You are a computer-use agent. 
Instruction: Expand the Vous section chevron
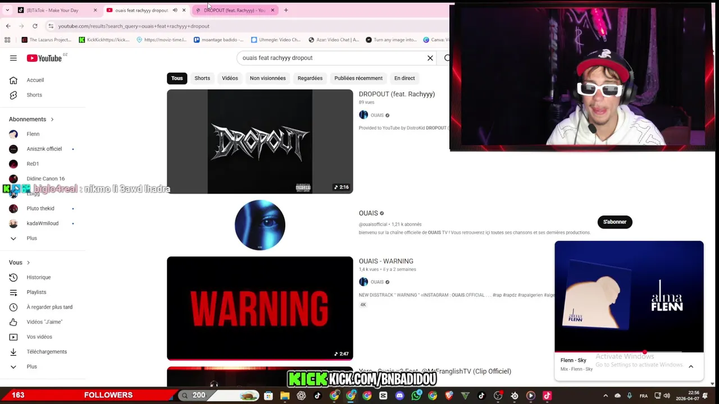pyautogui.click(x=28, y=263)
